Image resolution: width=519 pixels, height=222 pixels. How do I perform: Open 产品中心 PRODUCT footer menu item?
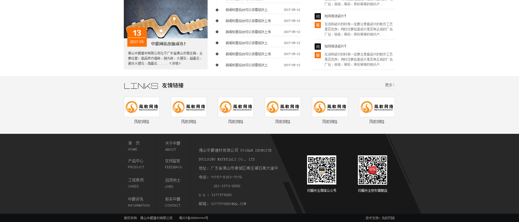click(136, 164)
